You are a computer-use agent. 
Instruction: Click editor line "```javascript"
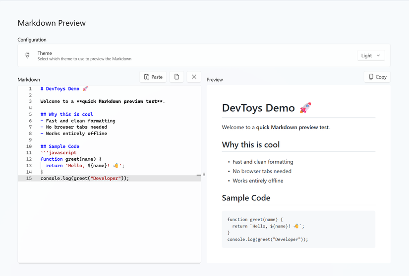pos(58,153)
